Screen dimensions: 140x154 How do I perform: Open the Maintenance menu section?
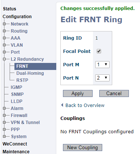pos(16,152)
